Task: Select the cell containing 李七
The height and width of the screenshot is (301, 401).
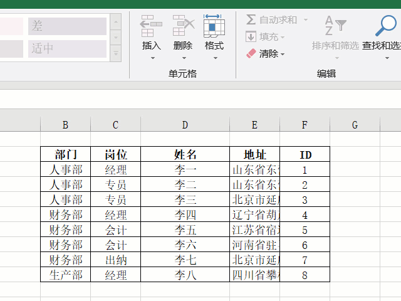Action: [x=185, y=260]
